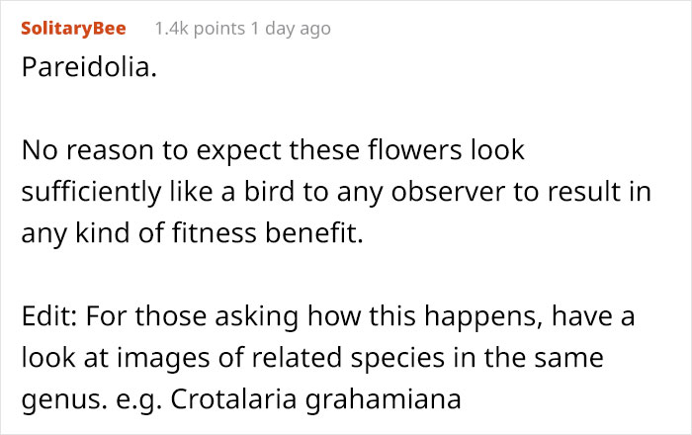Click the word 'observer' in the comment
Viewport: 692px width, 435px height.
[x=448, y=192]
